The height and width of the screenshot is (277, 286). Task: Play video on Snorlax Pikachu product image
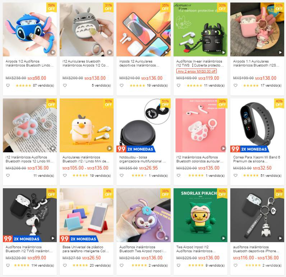click(223, 238)
